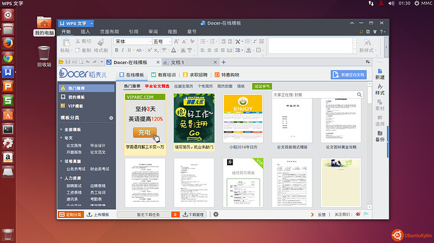This screenshot has width=434, height=243.
Task: Click the Cut scissors icon
Action: (x=78, y=41)
